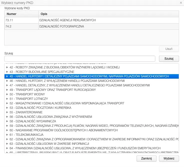Image resolution: width=184 pixels, height=167 pixels.
Task: Click the Szukaj search button
Action: (169, 58)
